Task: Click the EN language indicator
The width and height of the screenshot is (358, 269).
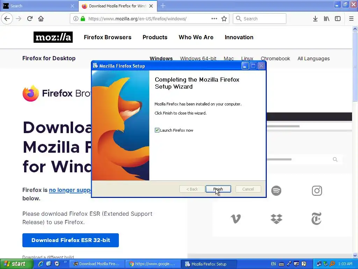Action: coord(273,264)
